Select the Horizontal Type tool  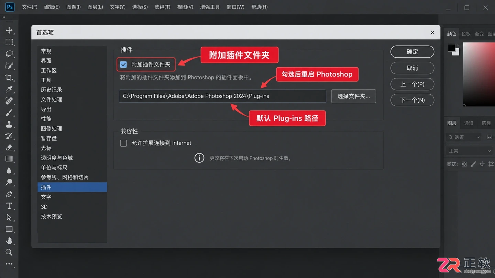click(9, 206)
